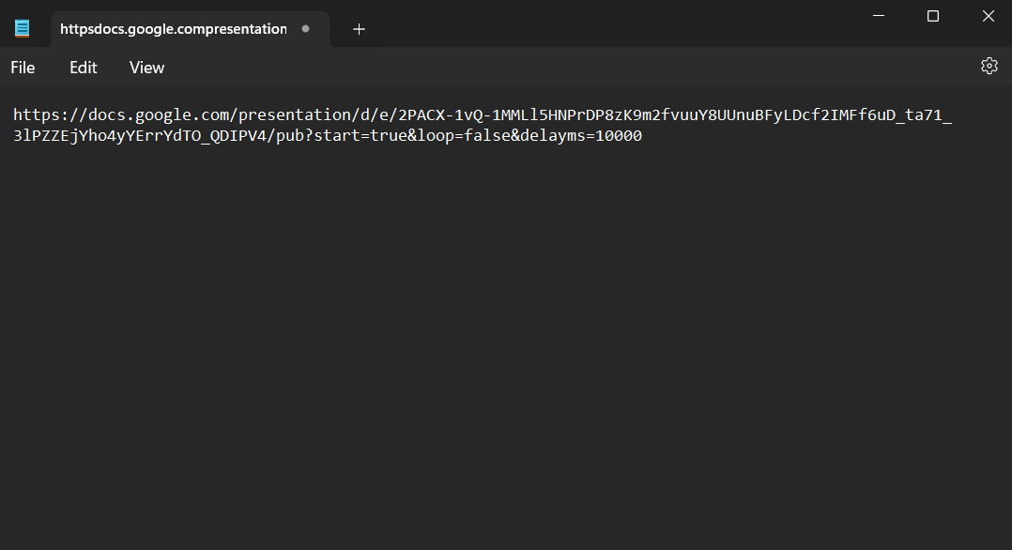Add a new tab with the plus button
The image size is (1012, 550).
click(359, 29)
